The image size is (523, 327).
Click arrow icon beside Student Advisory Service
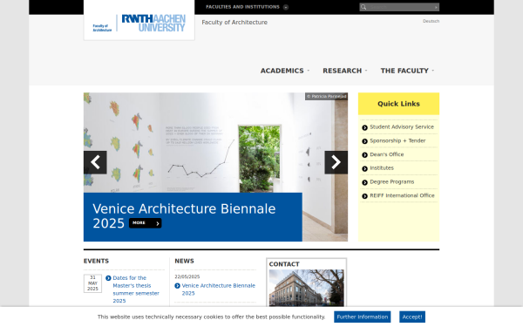pos(364,127)
